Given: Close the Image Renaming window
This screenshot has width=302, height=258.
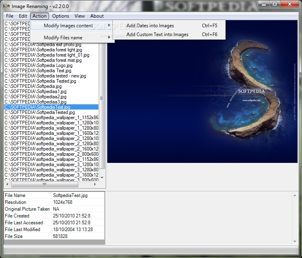Looking at the screenshot, I should coord(290,4).
